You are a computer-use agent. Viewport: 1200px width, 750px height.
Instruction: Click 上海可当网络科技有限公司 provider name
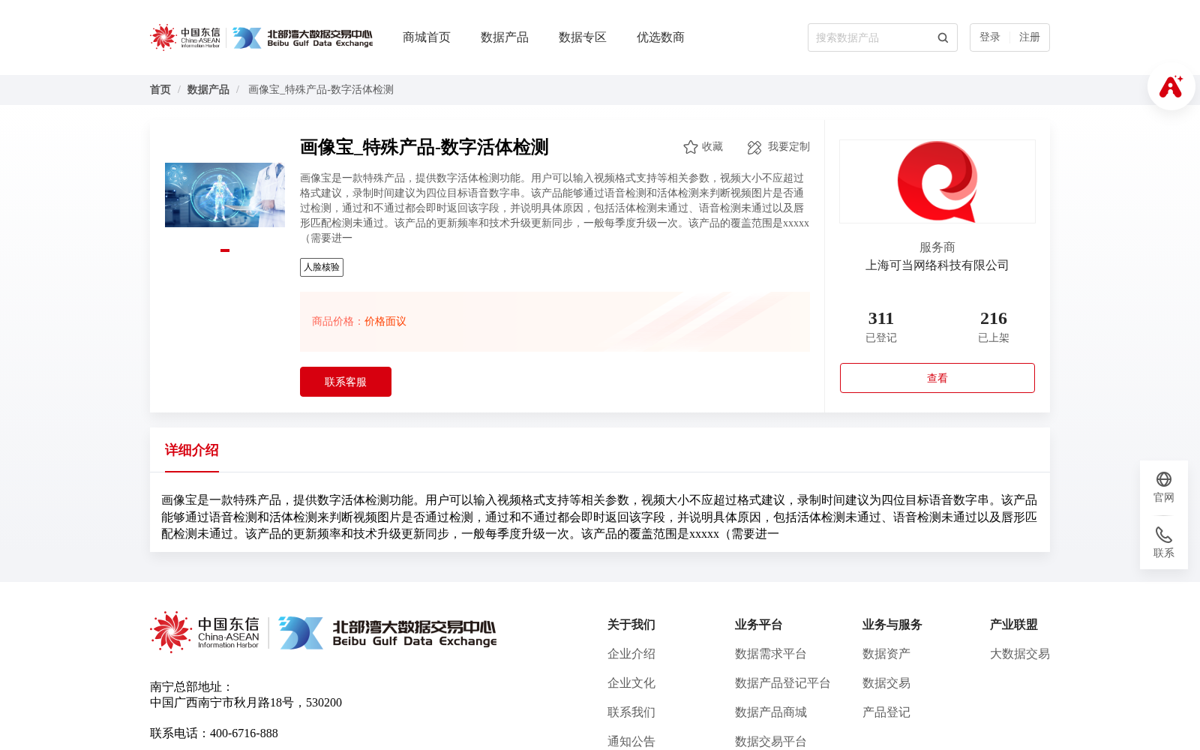click(937, 265)
